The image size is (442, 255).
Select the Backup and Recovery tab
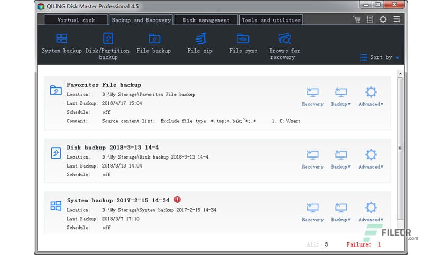pyautogui.click(x=141, y=20)
